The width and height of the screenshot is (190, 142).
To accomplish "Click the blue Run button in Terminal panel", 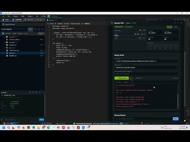I will click(42, 120).
